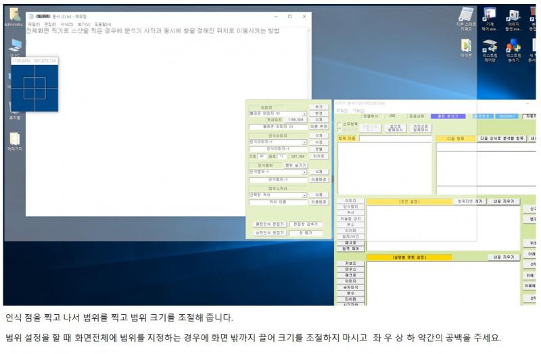Click the 키보드 action button
The image size is (541, 354).
coord(350,263)
